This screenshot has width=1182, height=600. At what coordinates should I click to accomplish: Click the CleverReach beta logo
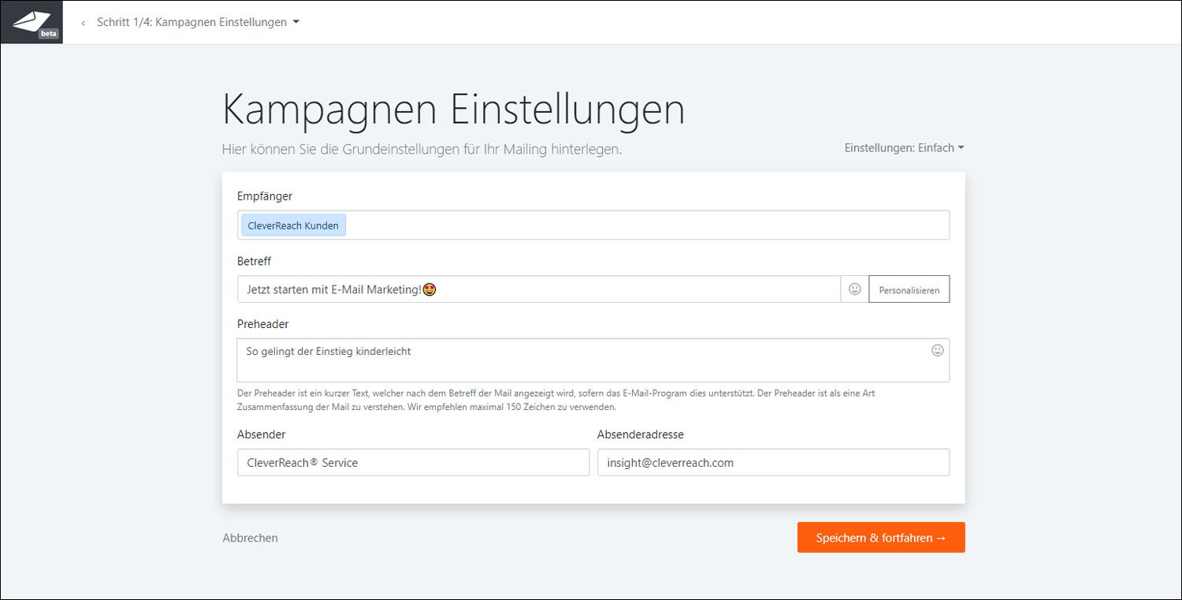[x=32, y=22]
